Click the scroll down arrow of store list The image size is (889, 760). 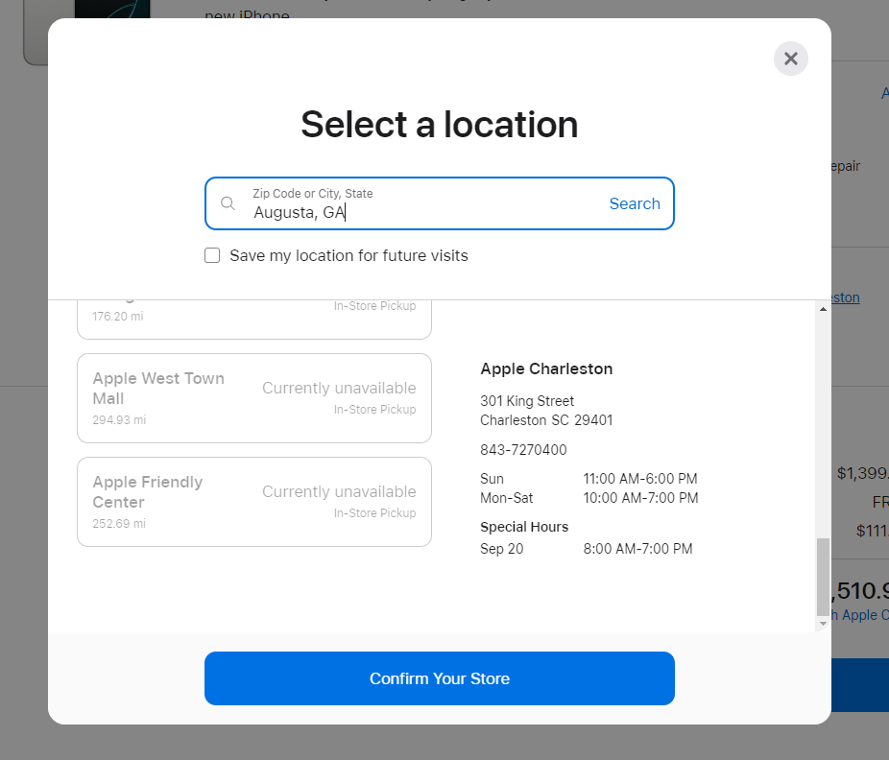point(823,624)
